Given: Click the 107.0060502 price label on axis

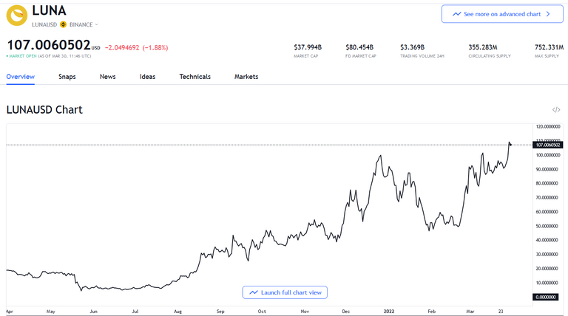Looking at the screenshot, I should [548, 145].
